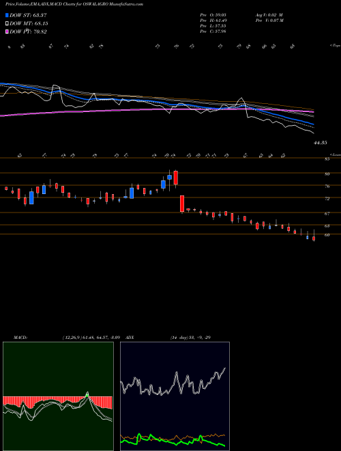The width and height of the screenshot is (341, 451).
Task: Select the DOW ST: 63.37 label
Action: pos(28,15)
